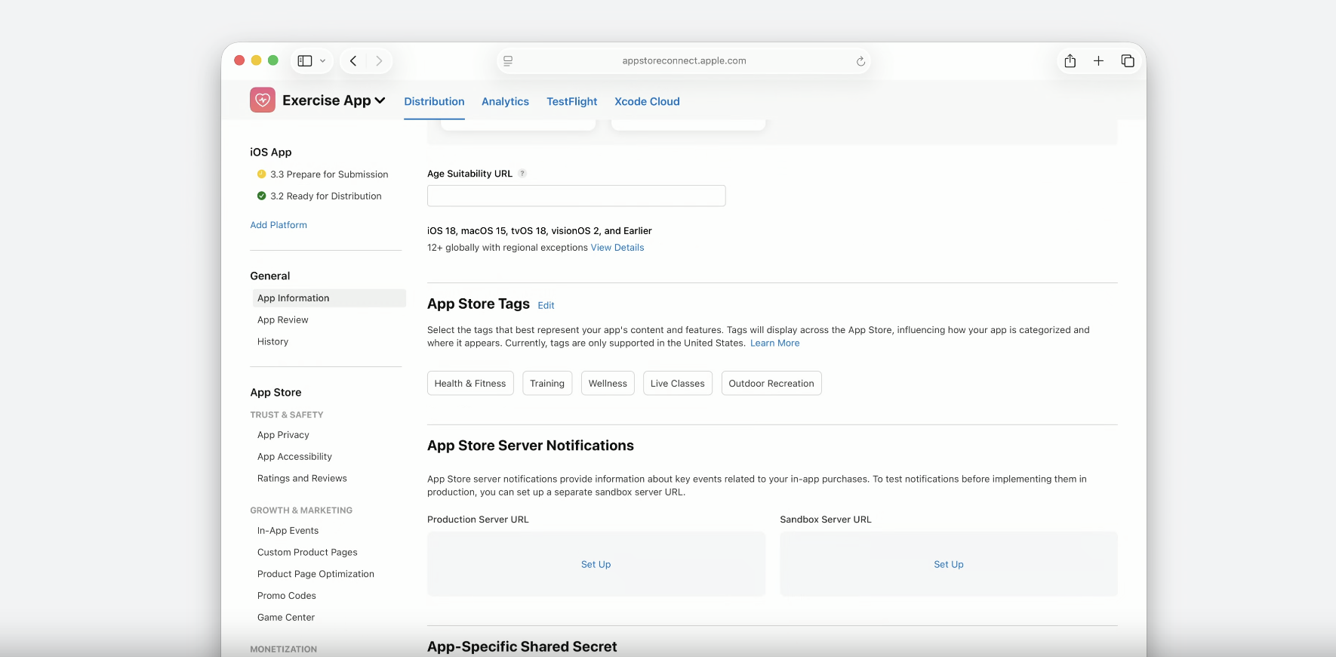Click the Safari sidebar toggle icon
This screenshot has height=657, width=1336.
305,61
